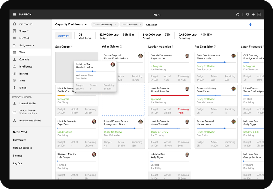This screenshot has width=273, height=189.
Task: Open the feedback notes icon top right
Action: (259, 14)
